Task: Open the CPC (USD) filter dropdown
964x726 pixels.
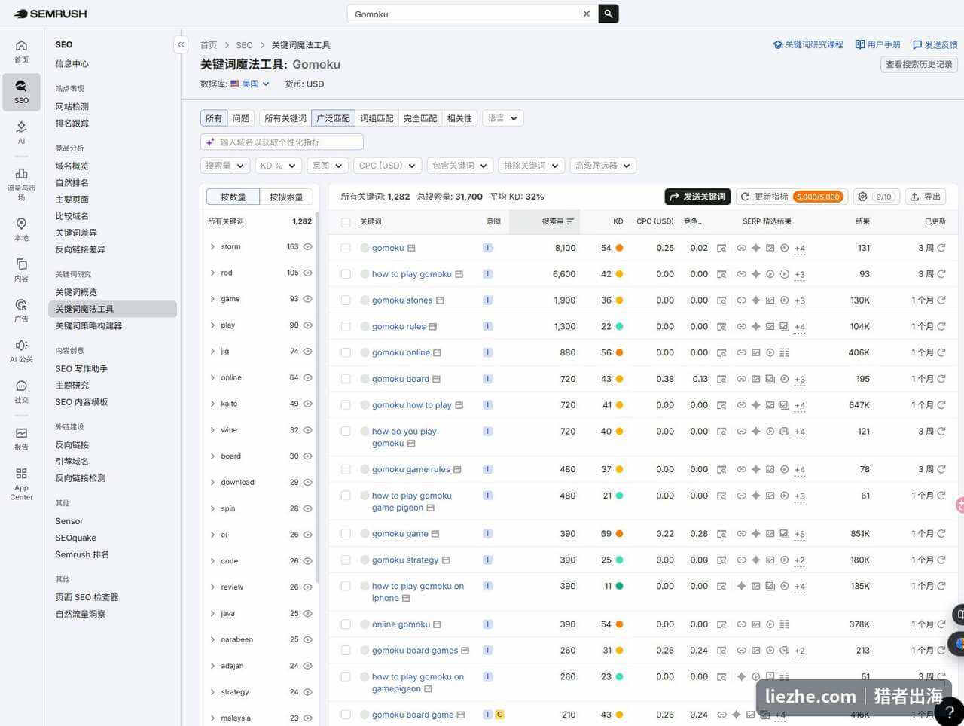Action: [x=387, y=166]
